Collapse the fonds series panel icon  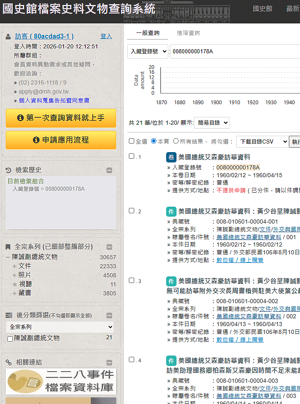click(x=109, y=247)
